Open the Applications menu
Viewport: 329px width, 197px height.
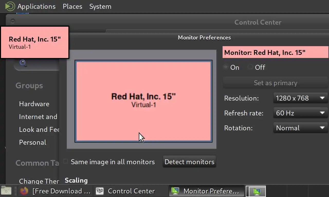tap(36, 6)
